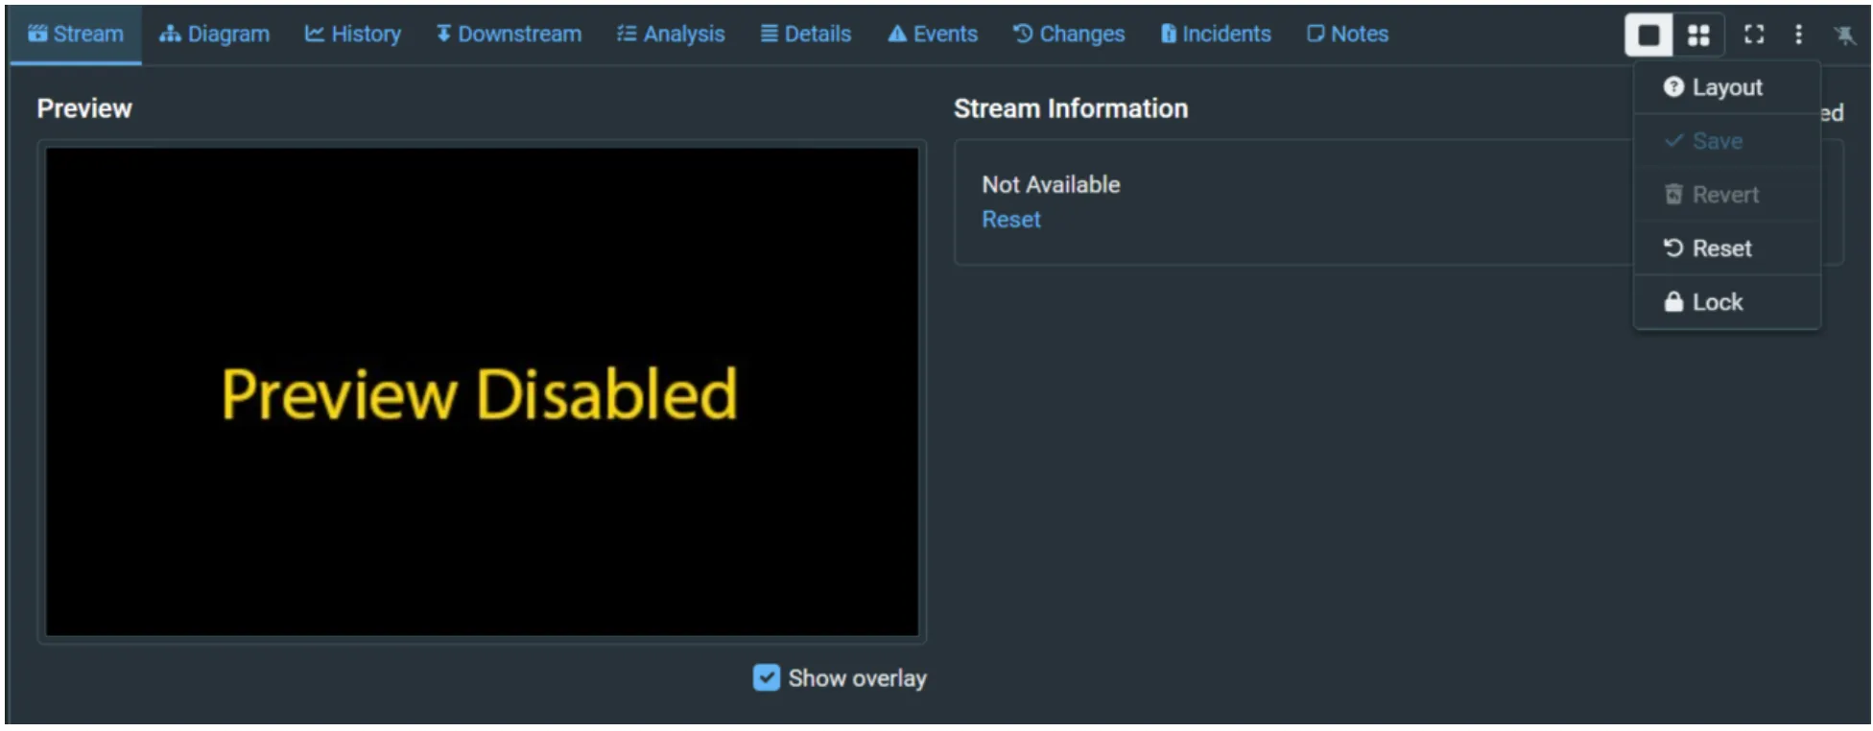Choose Revert in the layout menu
This screenshot has height=731, width=1873.
1726,195
